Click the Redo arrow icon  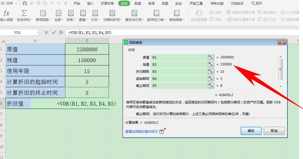click(59, 3)
